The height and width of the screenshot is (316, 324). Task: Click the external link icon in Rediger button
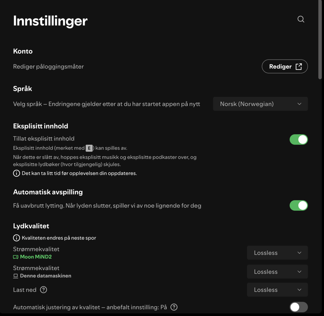(299, 66)
